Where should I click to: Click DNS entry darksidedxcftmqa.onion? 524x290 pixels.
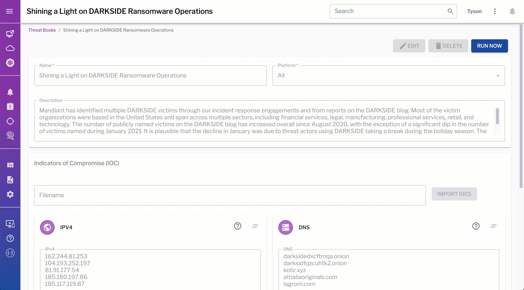(316, 256)
